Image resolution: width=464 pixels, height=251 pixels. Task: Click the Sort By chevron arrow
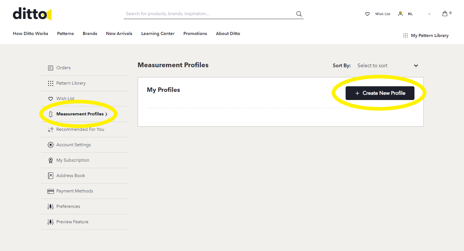[416, 66]
